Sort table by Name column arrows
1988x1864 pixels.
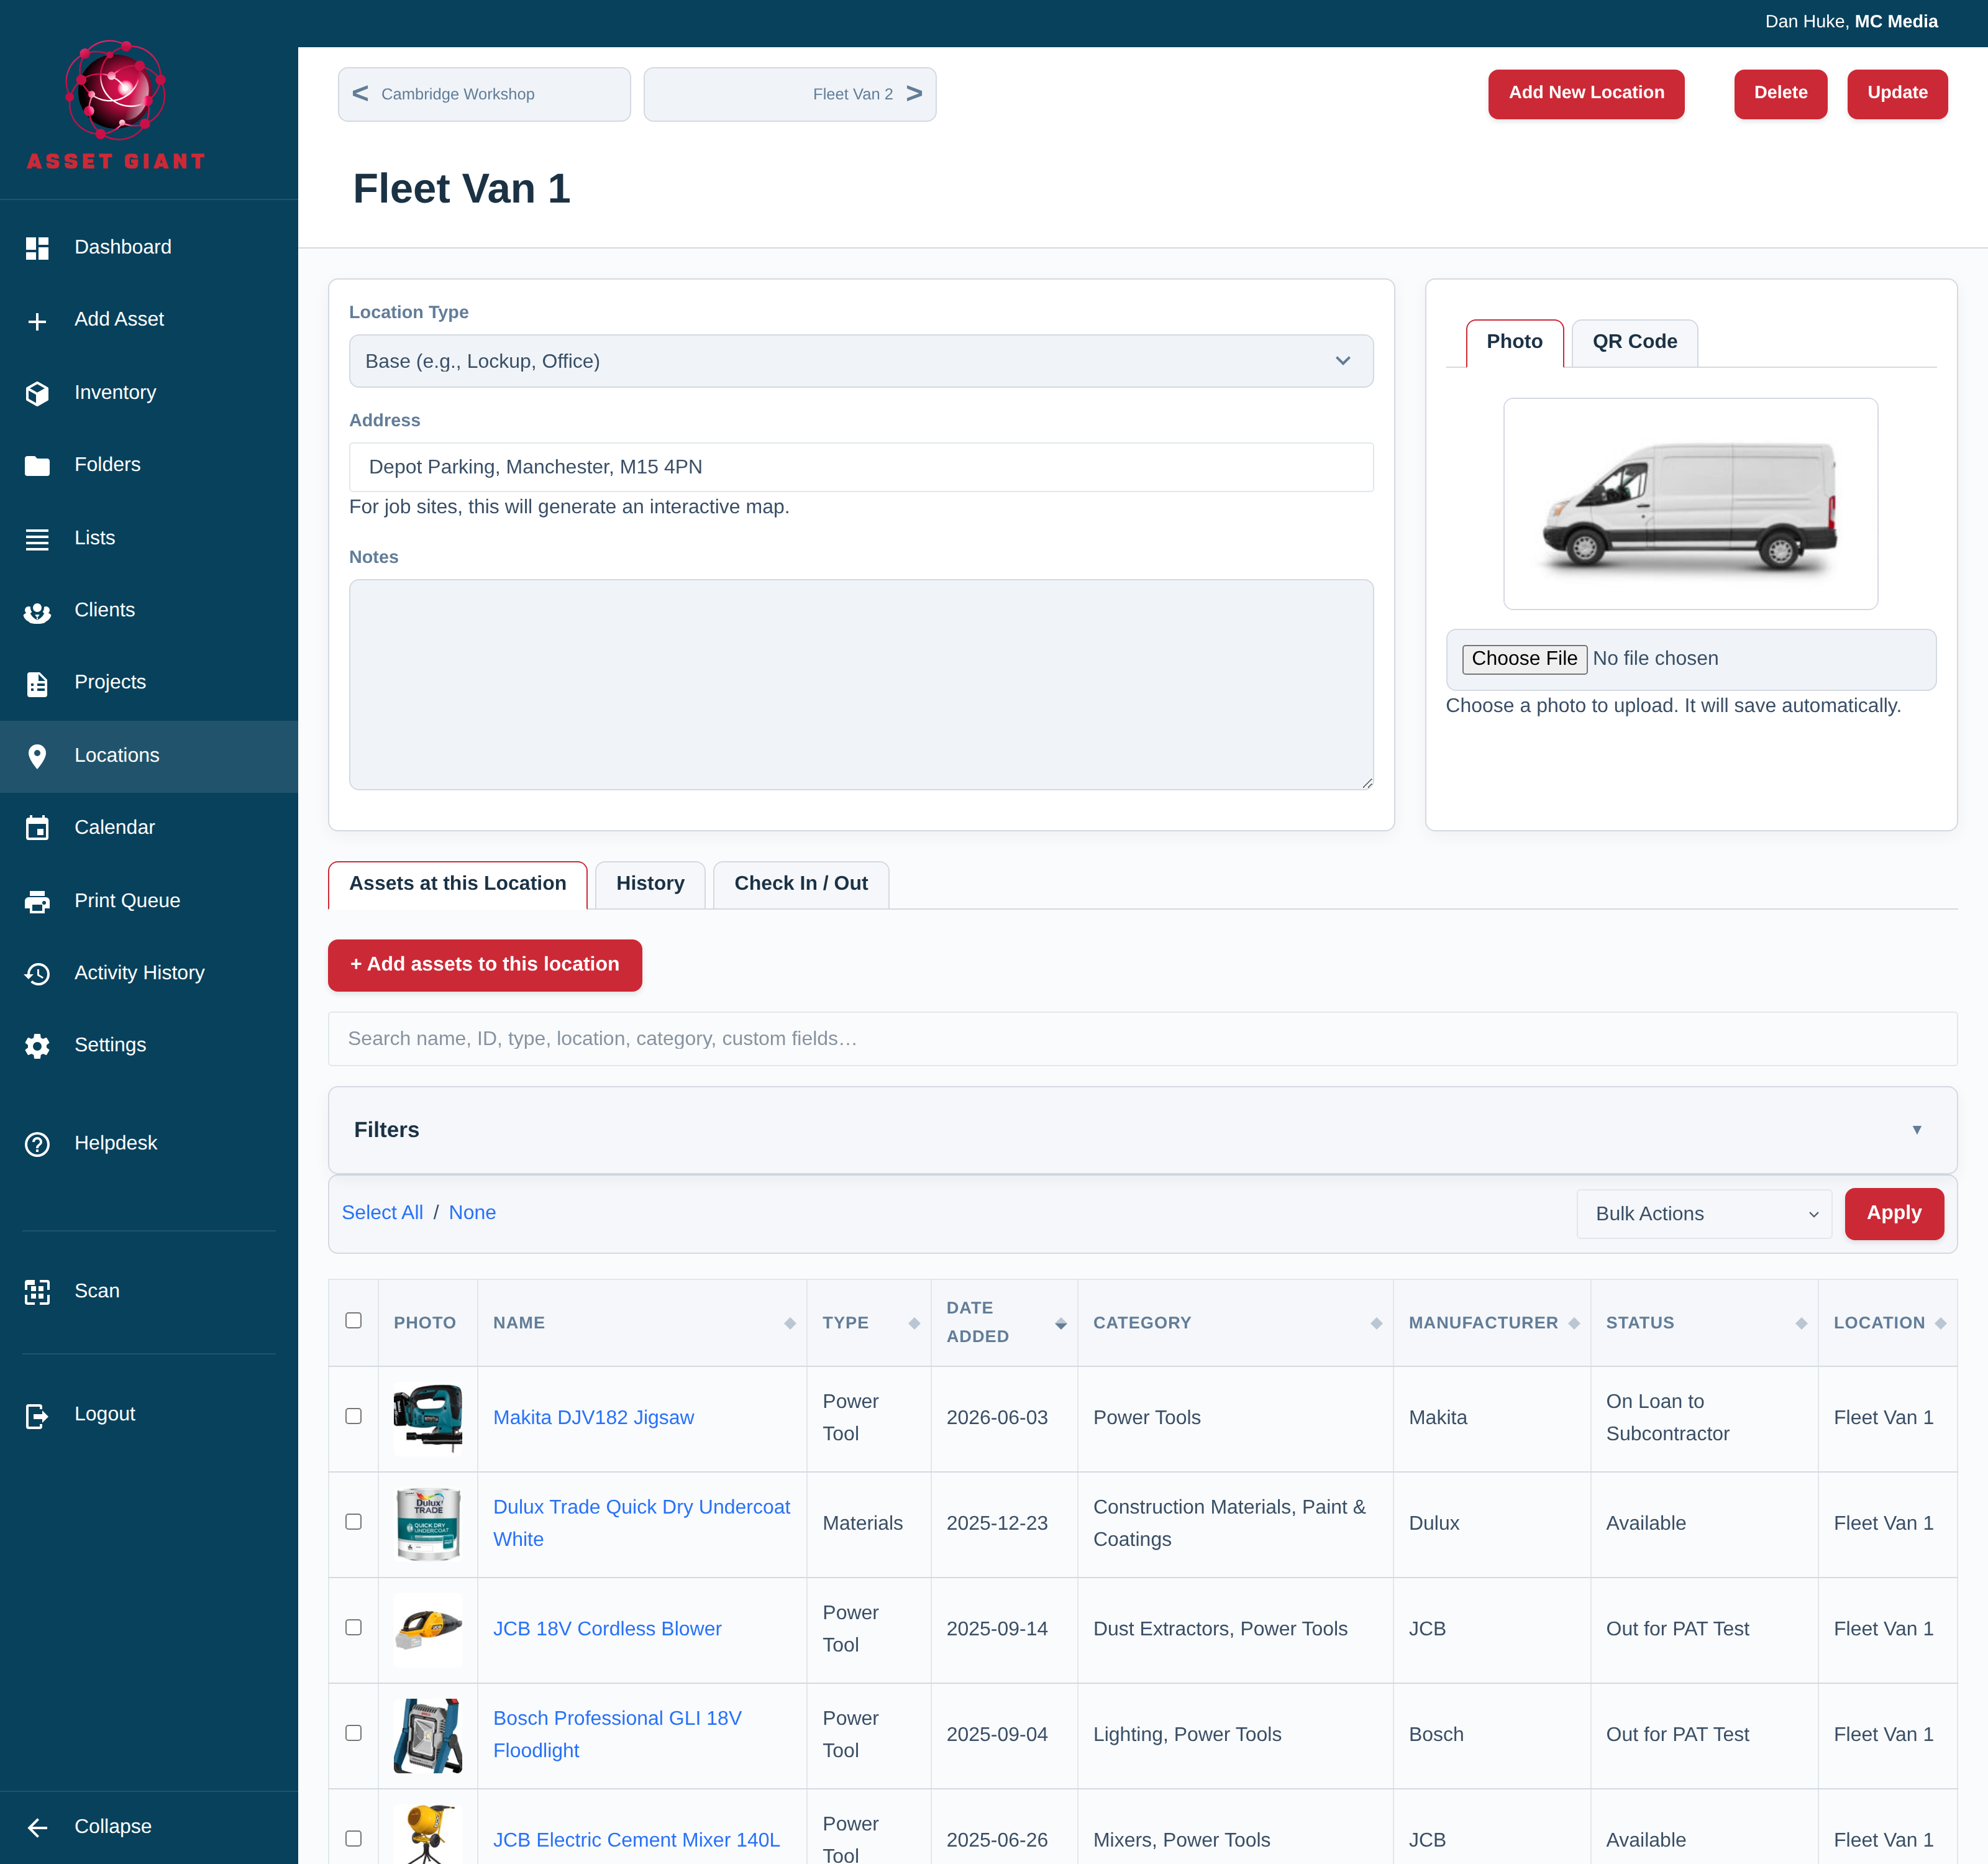point(790,1323)
